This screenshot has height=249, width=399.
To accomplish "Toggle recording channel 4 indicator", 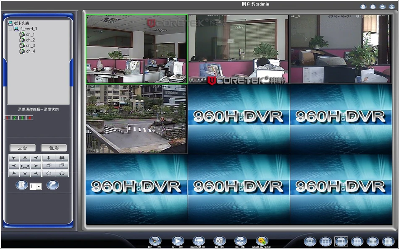I will click(x=30, y=118).
